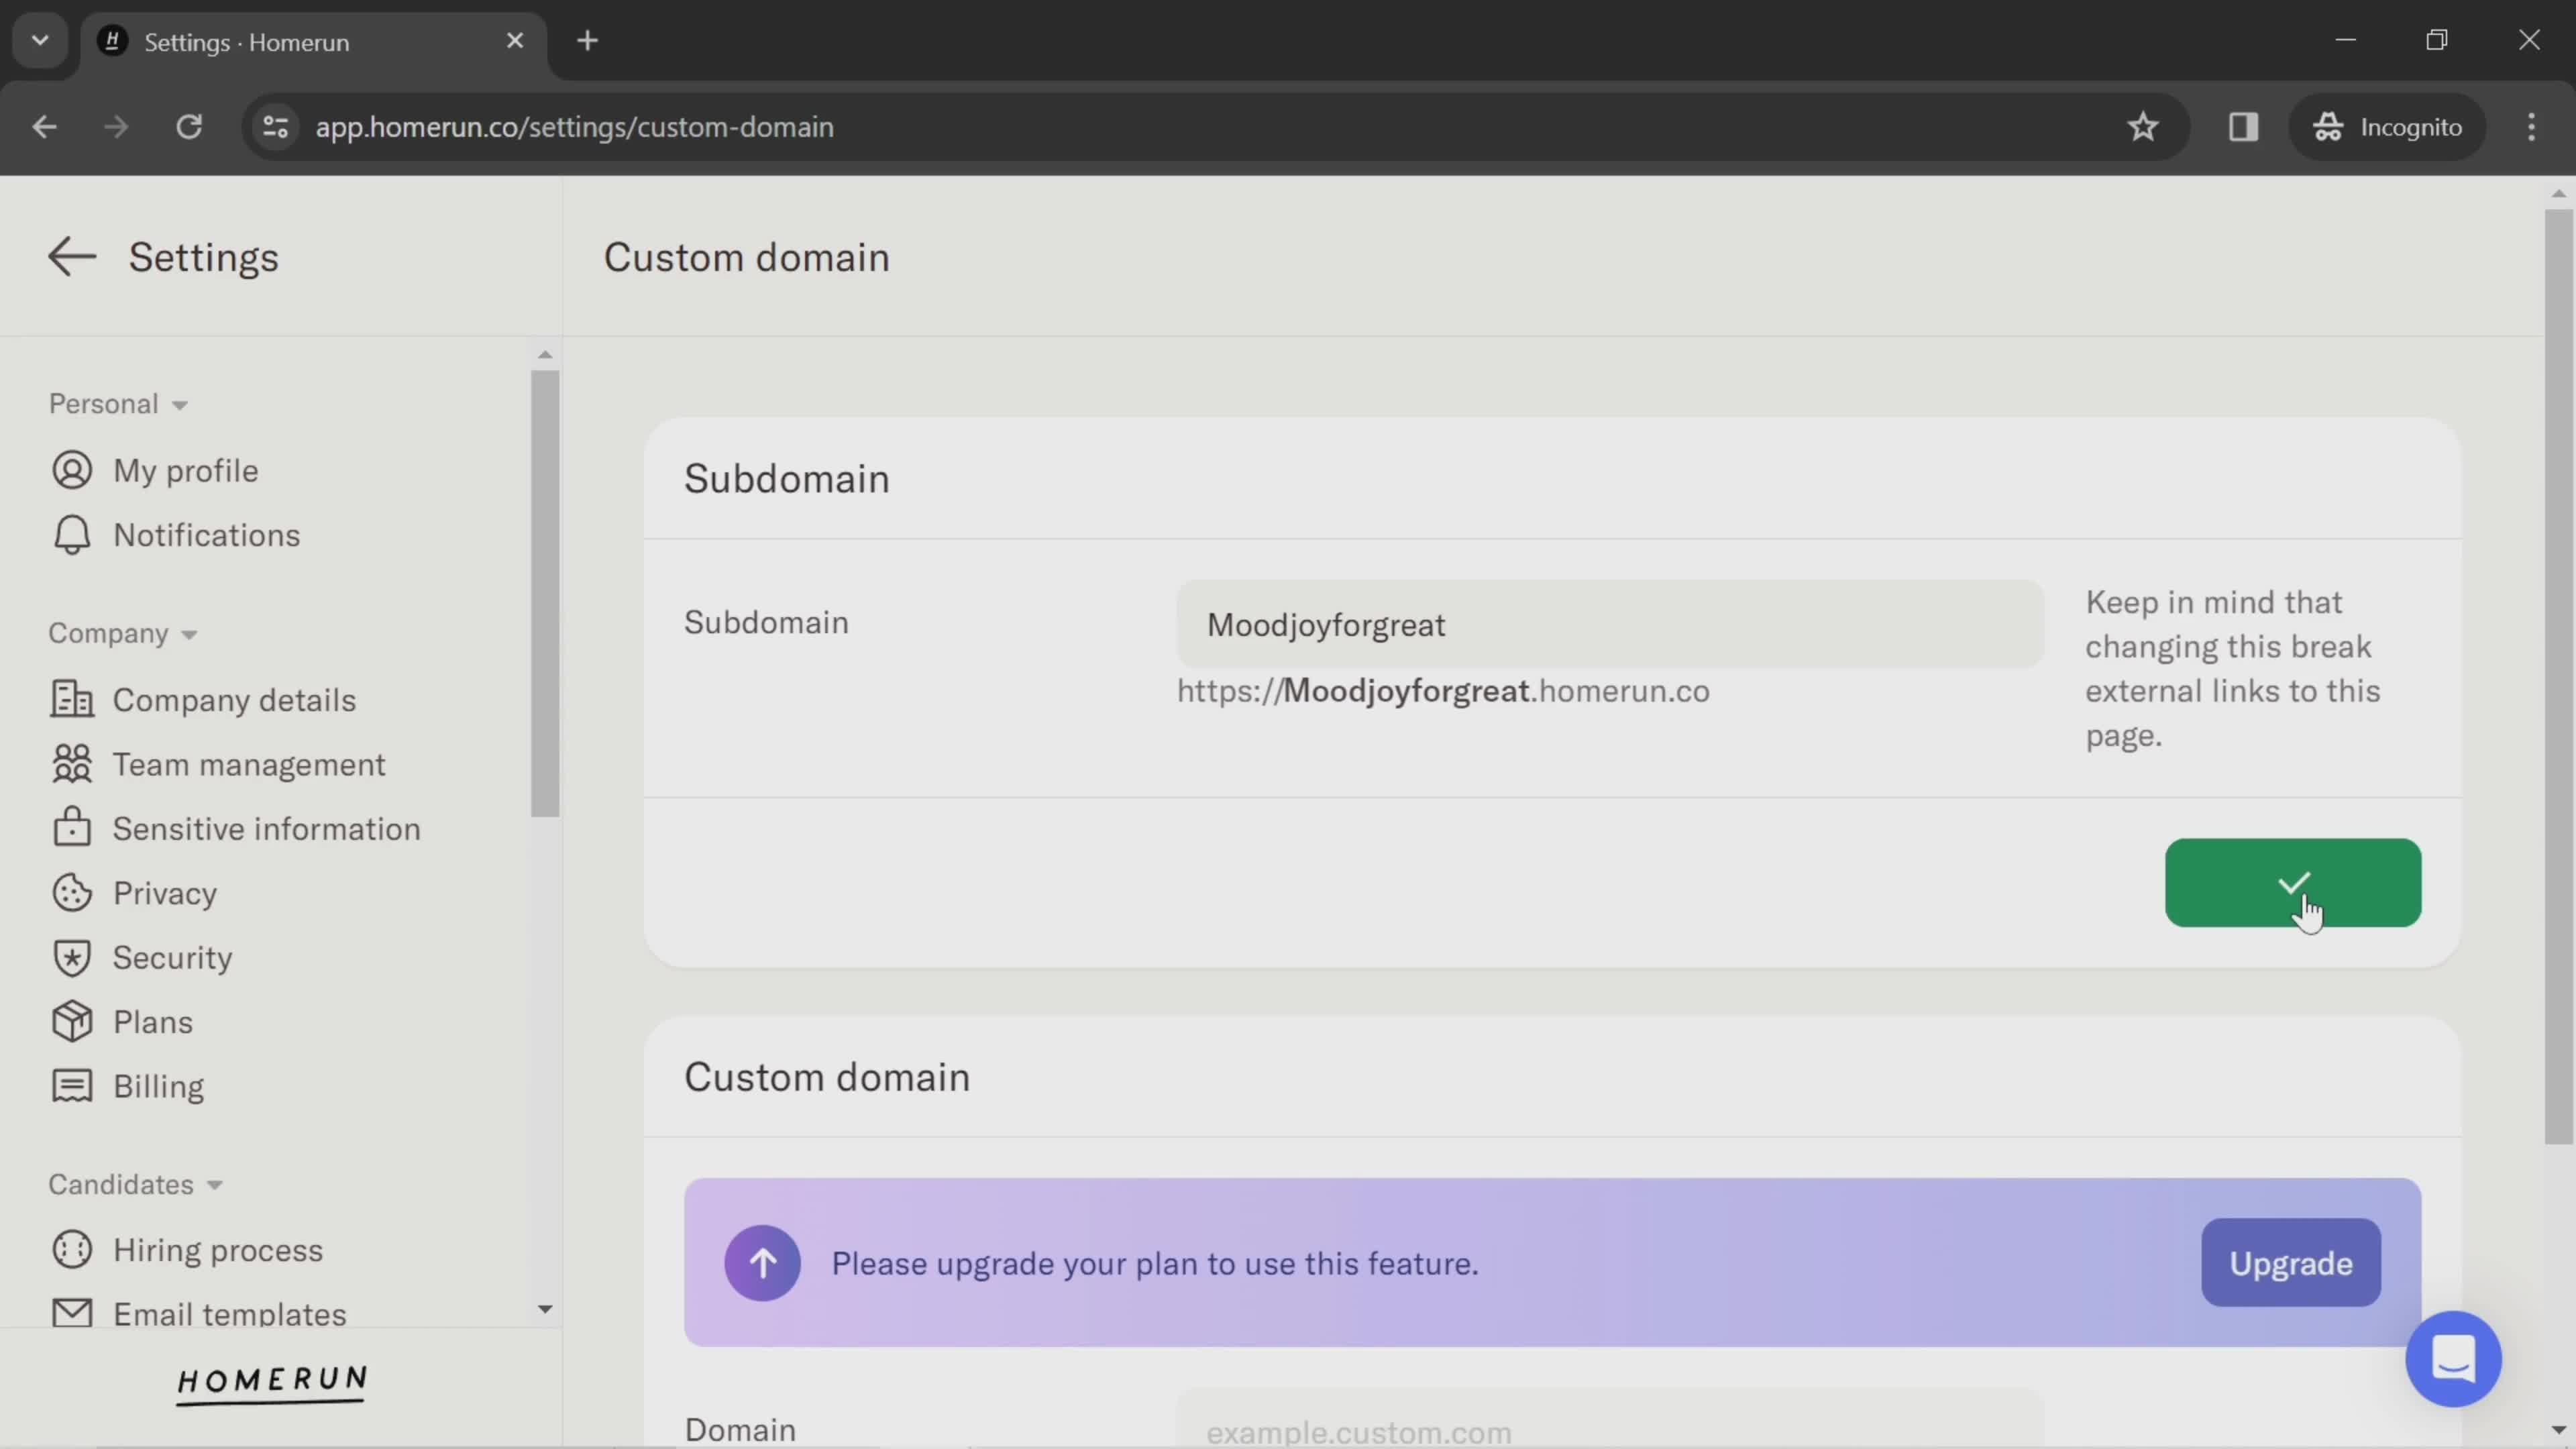The image size is (2576, 1449).
Task: Click the back arrow next to Settings
Action: (x=72, y=257)
